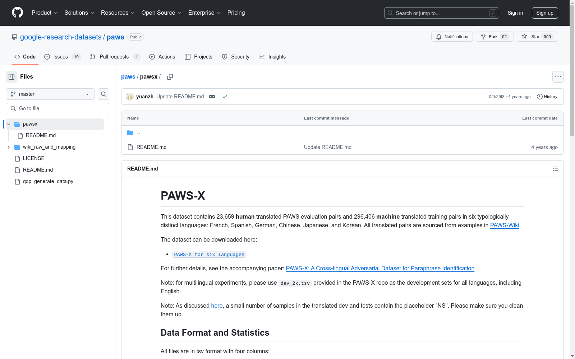Screen dimensions: 575x359
Task: Open the 02b29f3 commit hash
Action: [x=497, y=97]
